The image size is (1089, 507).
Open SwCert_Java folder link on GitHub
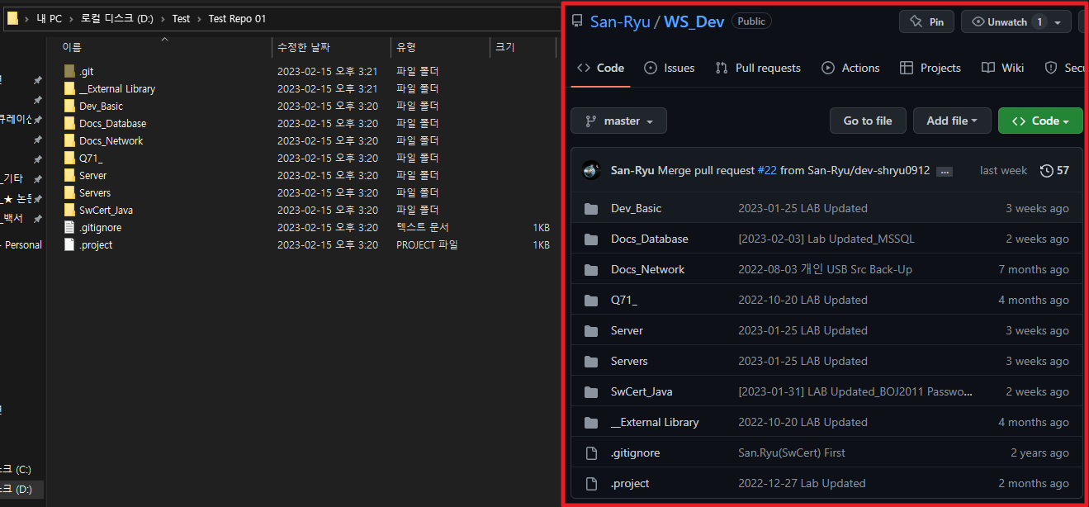click(x=642, y=392)
